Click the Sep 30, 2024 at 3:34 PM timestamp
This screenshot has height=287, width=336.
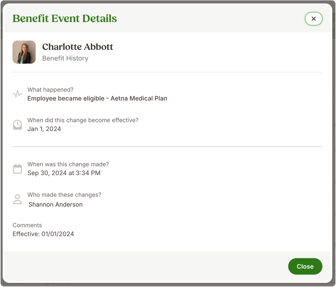(64, 173)
